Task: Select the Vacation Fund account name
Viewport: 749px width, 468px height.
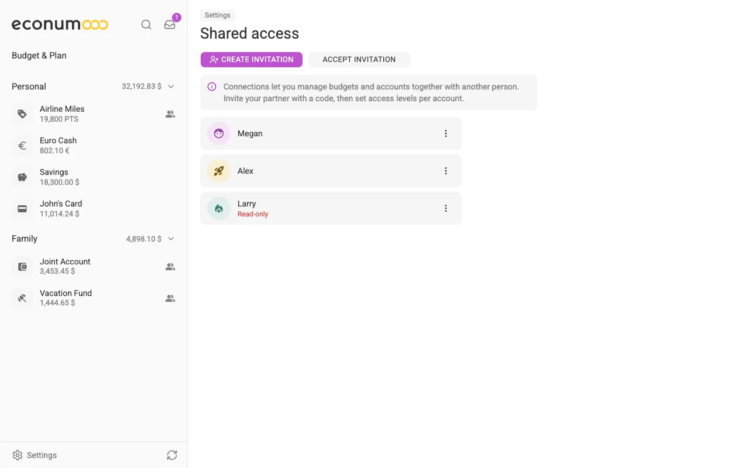Action: tap(66, 293)
